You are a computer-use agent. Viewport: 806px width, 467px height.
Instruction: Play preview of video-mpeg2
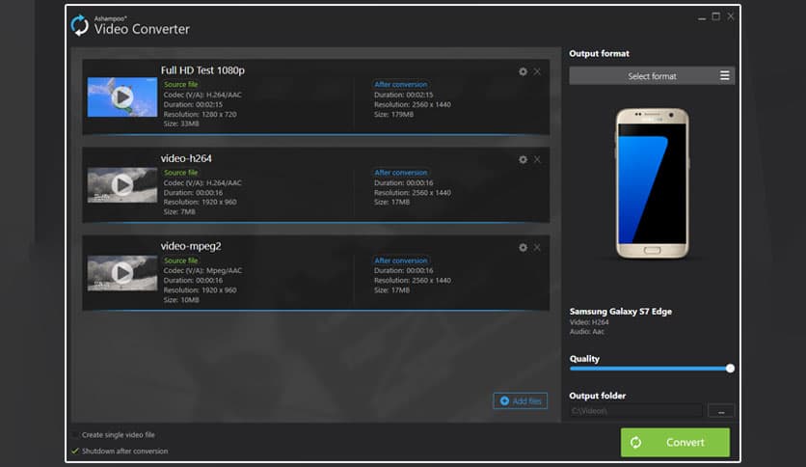[x=122, y=273]
